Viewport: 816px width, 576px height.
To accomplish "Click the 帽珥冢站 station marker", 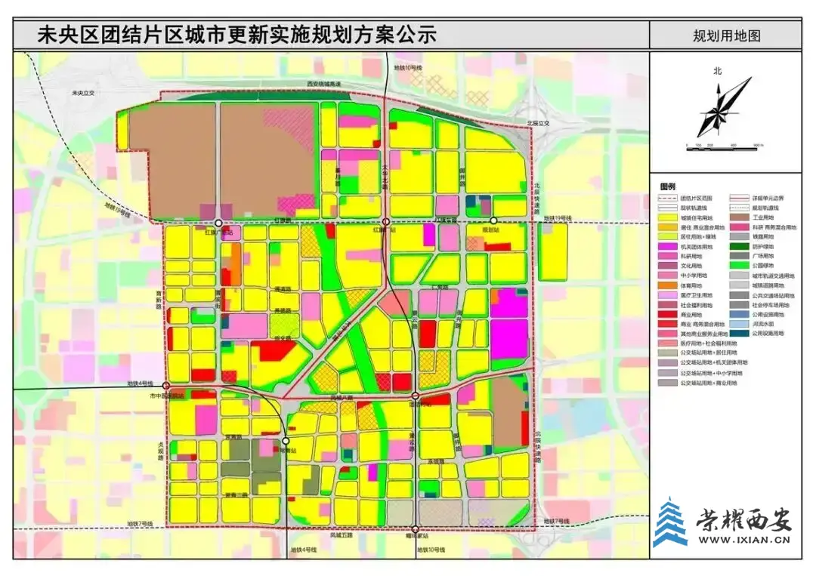I will (x=416, y=528).
